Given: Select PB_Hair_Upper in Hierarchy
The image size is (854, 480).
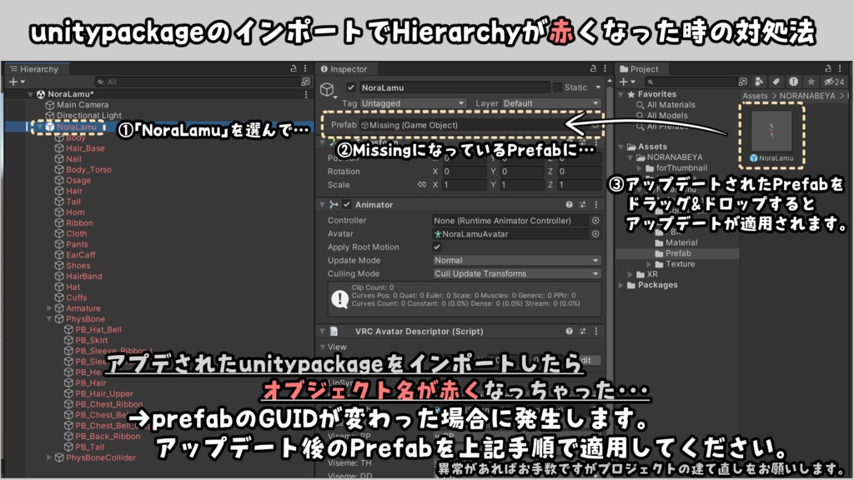Looking at the screenshot, I should coord(104,393).
